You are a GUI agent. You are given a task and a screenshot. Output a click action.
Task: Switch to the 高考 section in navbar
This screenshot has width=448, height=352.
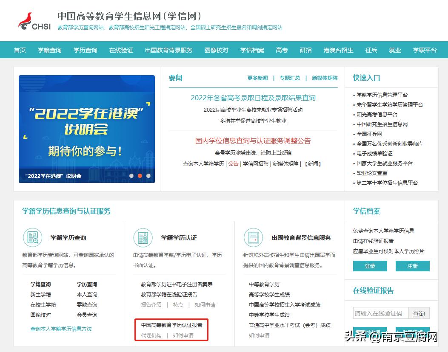282,50
